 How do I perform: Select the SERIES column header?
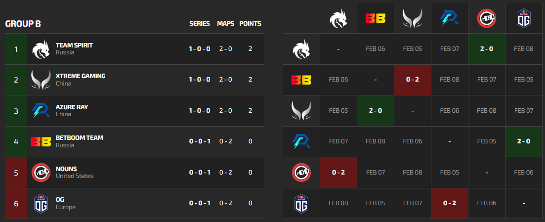[x=200, y=24]
